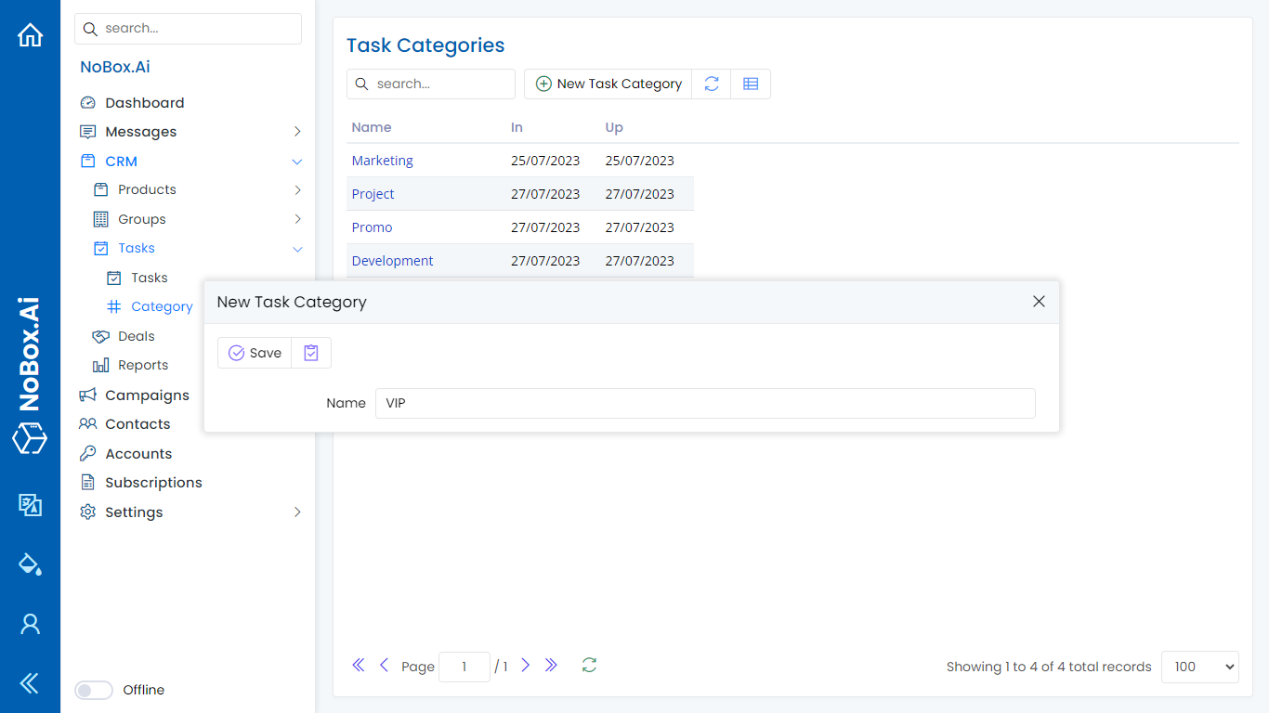Image resolution: width=1269 pixels, height=713 pixels.
Task: Refresh records using the pagination reload icon
Action: pyautogui.click(x=589, y=665)
